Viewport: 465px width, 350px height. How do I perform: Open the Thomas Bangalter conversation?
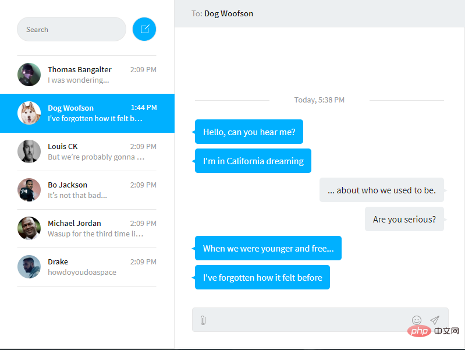tap(87, 75)
